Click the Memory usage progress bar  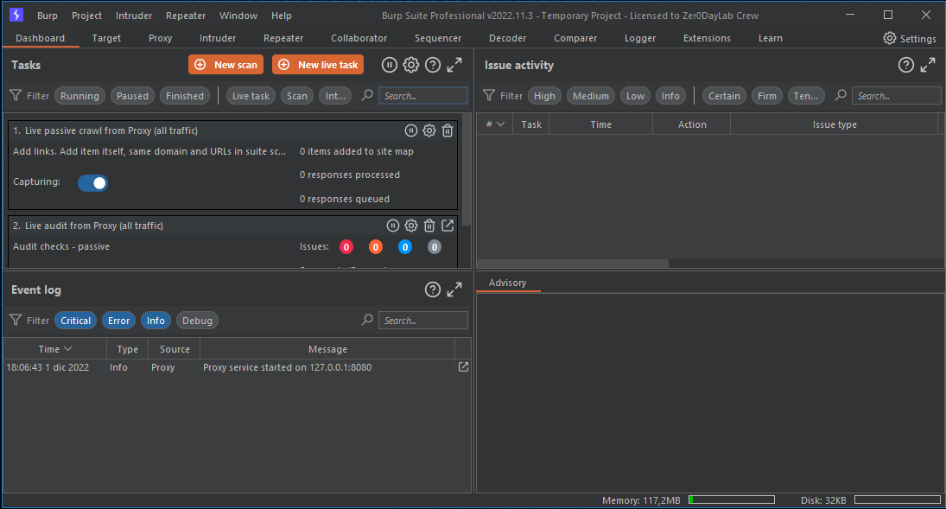[x=731, y=500]
